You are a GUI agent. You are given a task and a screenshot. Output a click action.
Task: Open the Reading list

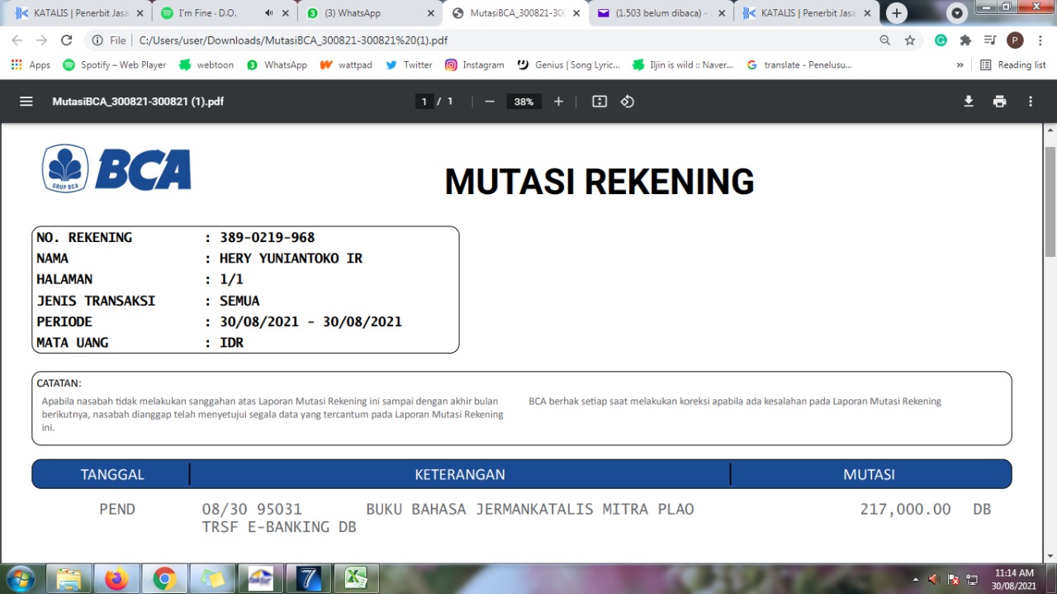pos(1012,64)
